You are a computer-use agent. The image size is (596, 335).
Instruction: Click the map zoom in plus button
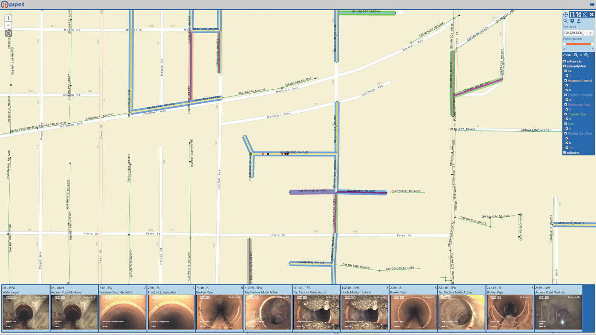[9, 18]
